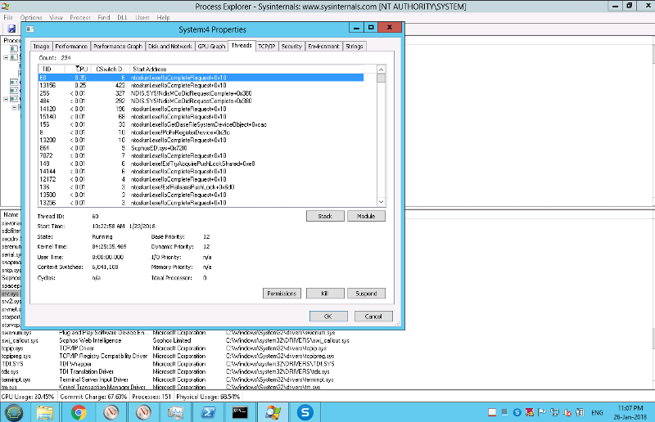Open the clock showing 11:07 PM
655x422 pixels.
630,412
